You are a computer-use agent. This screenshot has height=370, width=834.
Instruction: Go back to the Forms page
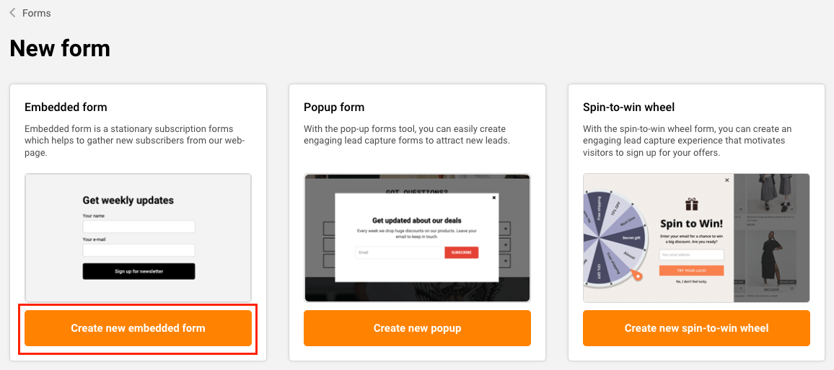pos(36,13)
